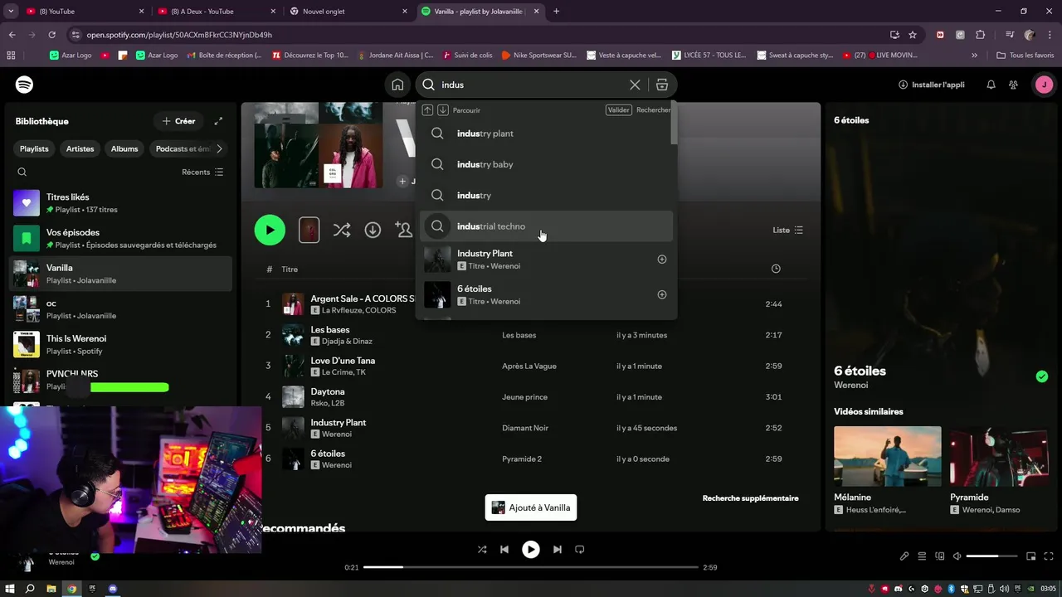The height and width of the screenshot is (597, 1062).
Task: Choose the industry plant suggestion
Action: (546, 133)
